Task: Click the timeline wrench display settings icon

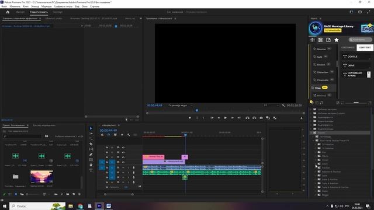Action: coord(129,135)
